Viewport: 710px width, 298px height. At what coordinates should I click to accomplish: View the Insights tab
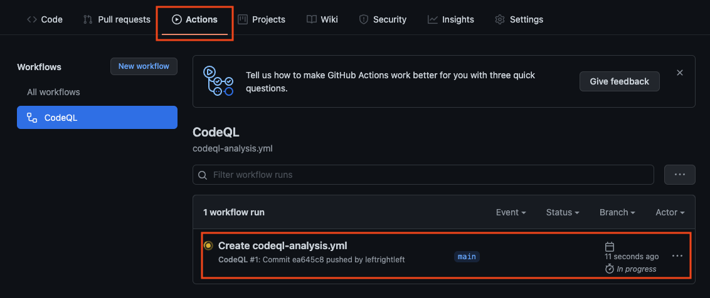click(451, 19)
